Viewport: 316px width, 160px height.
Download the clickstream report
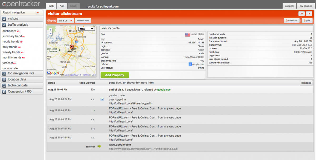(292, 20)
